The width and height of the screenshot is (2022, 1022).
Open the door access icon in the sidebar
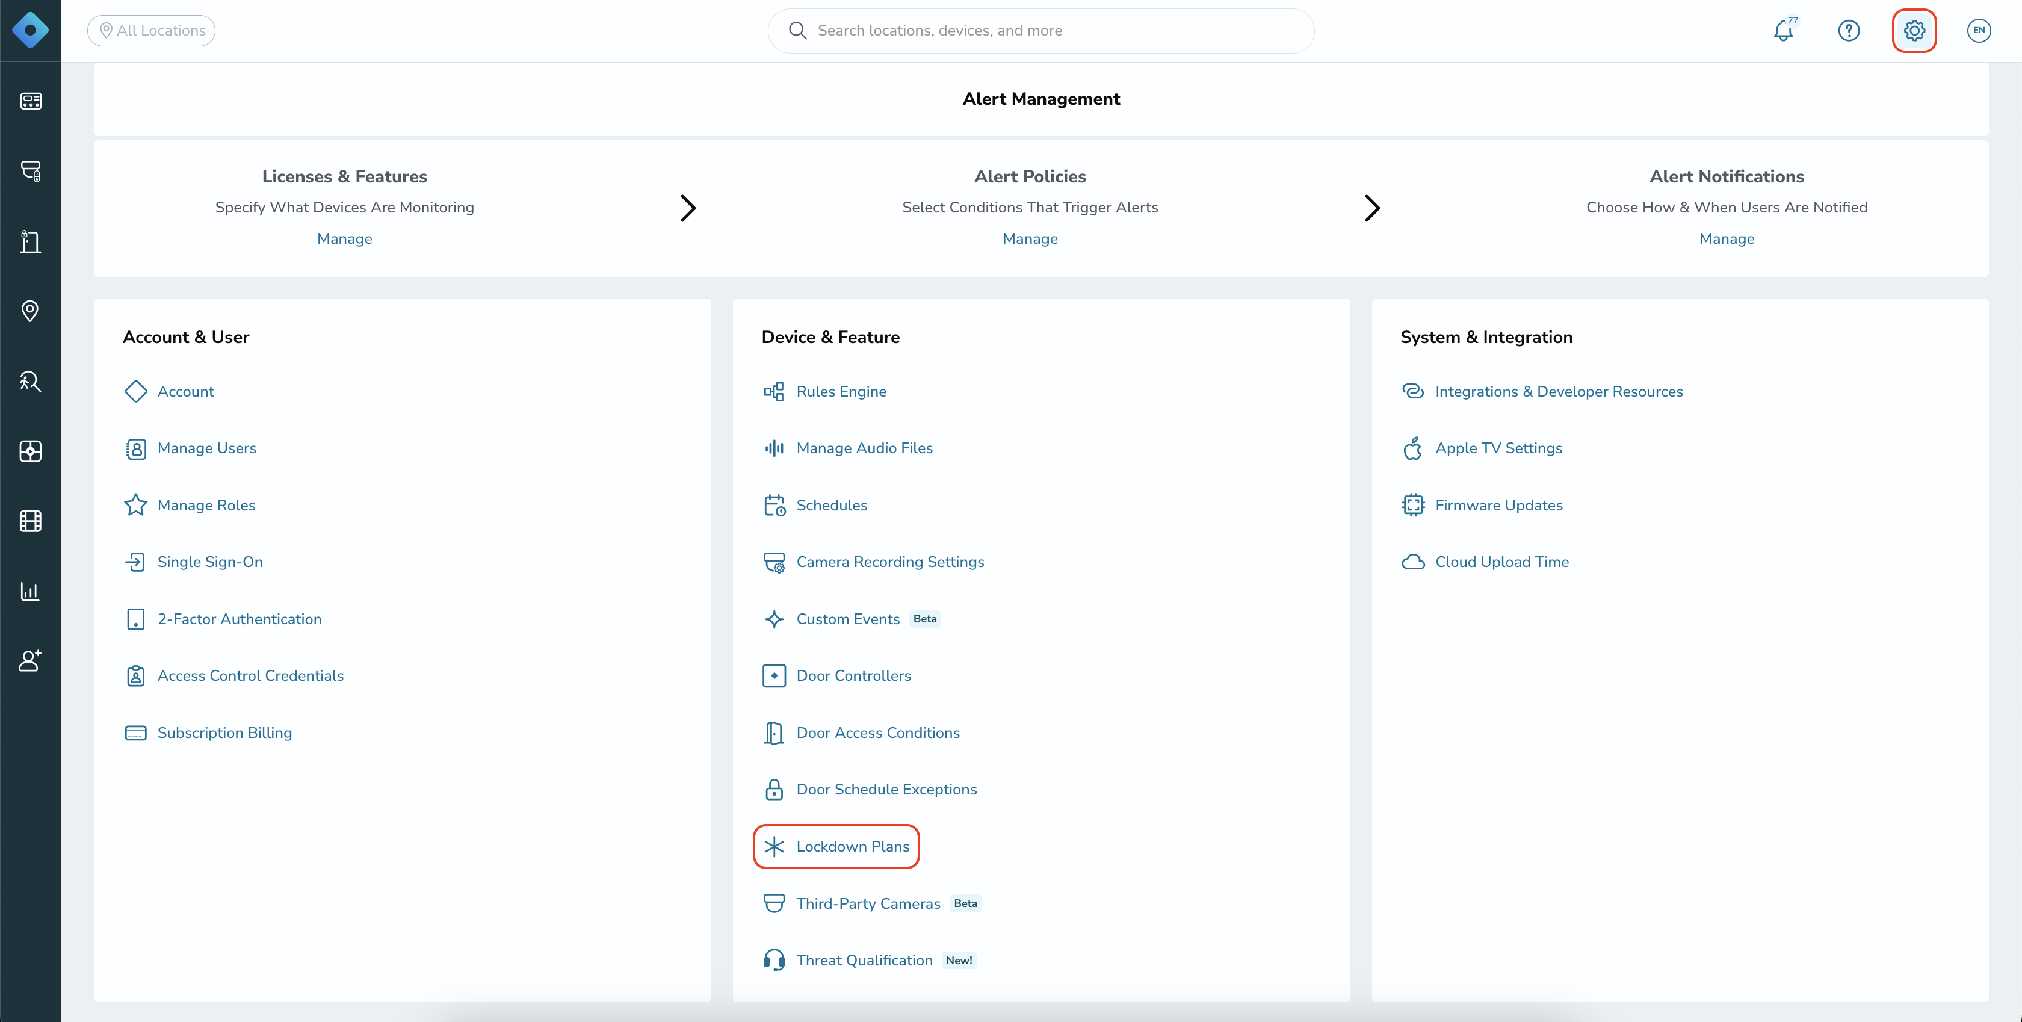[x=31, y=241]
